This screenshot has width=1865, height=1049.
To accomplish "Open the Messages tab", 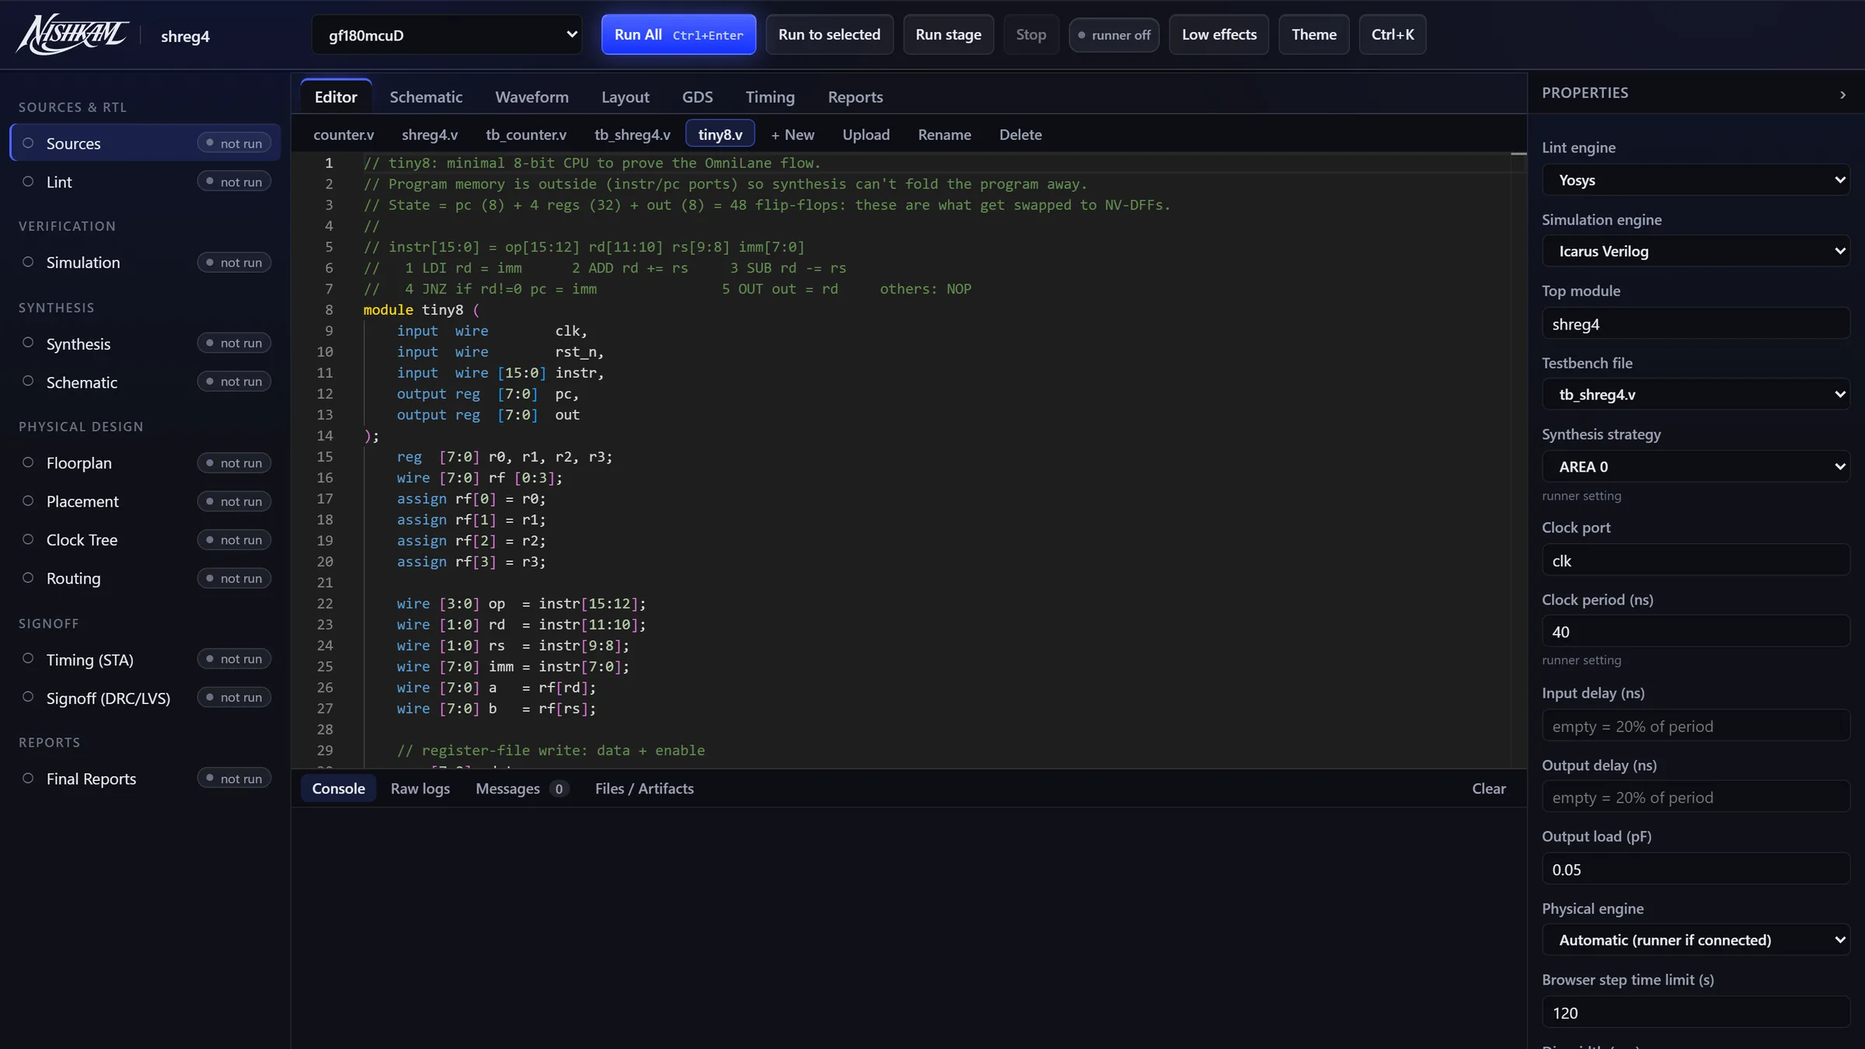I will 522,789.
